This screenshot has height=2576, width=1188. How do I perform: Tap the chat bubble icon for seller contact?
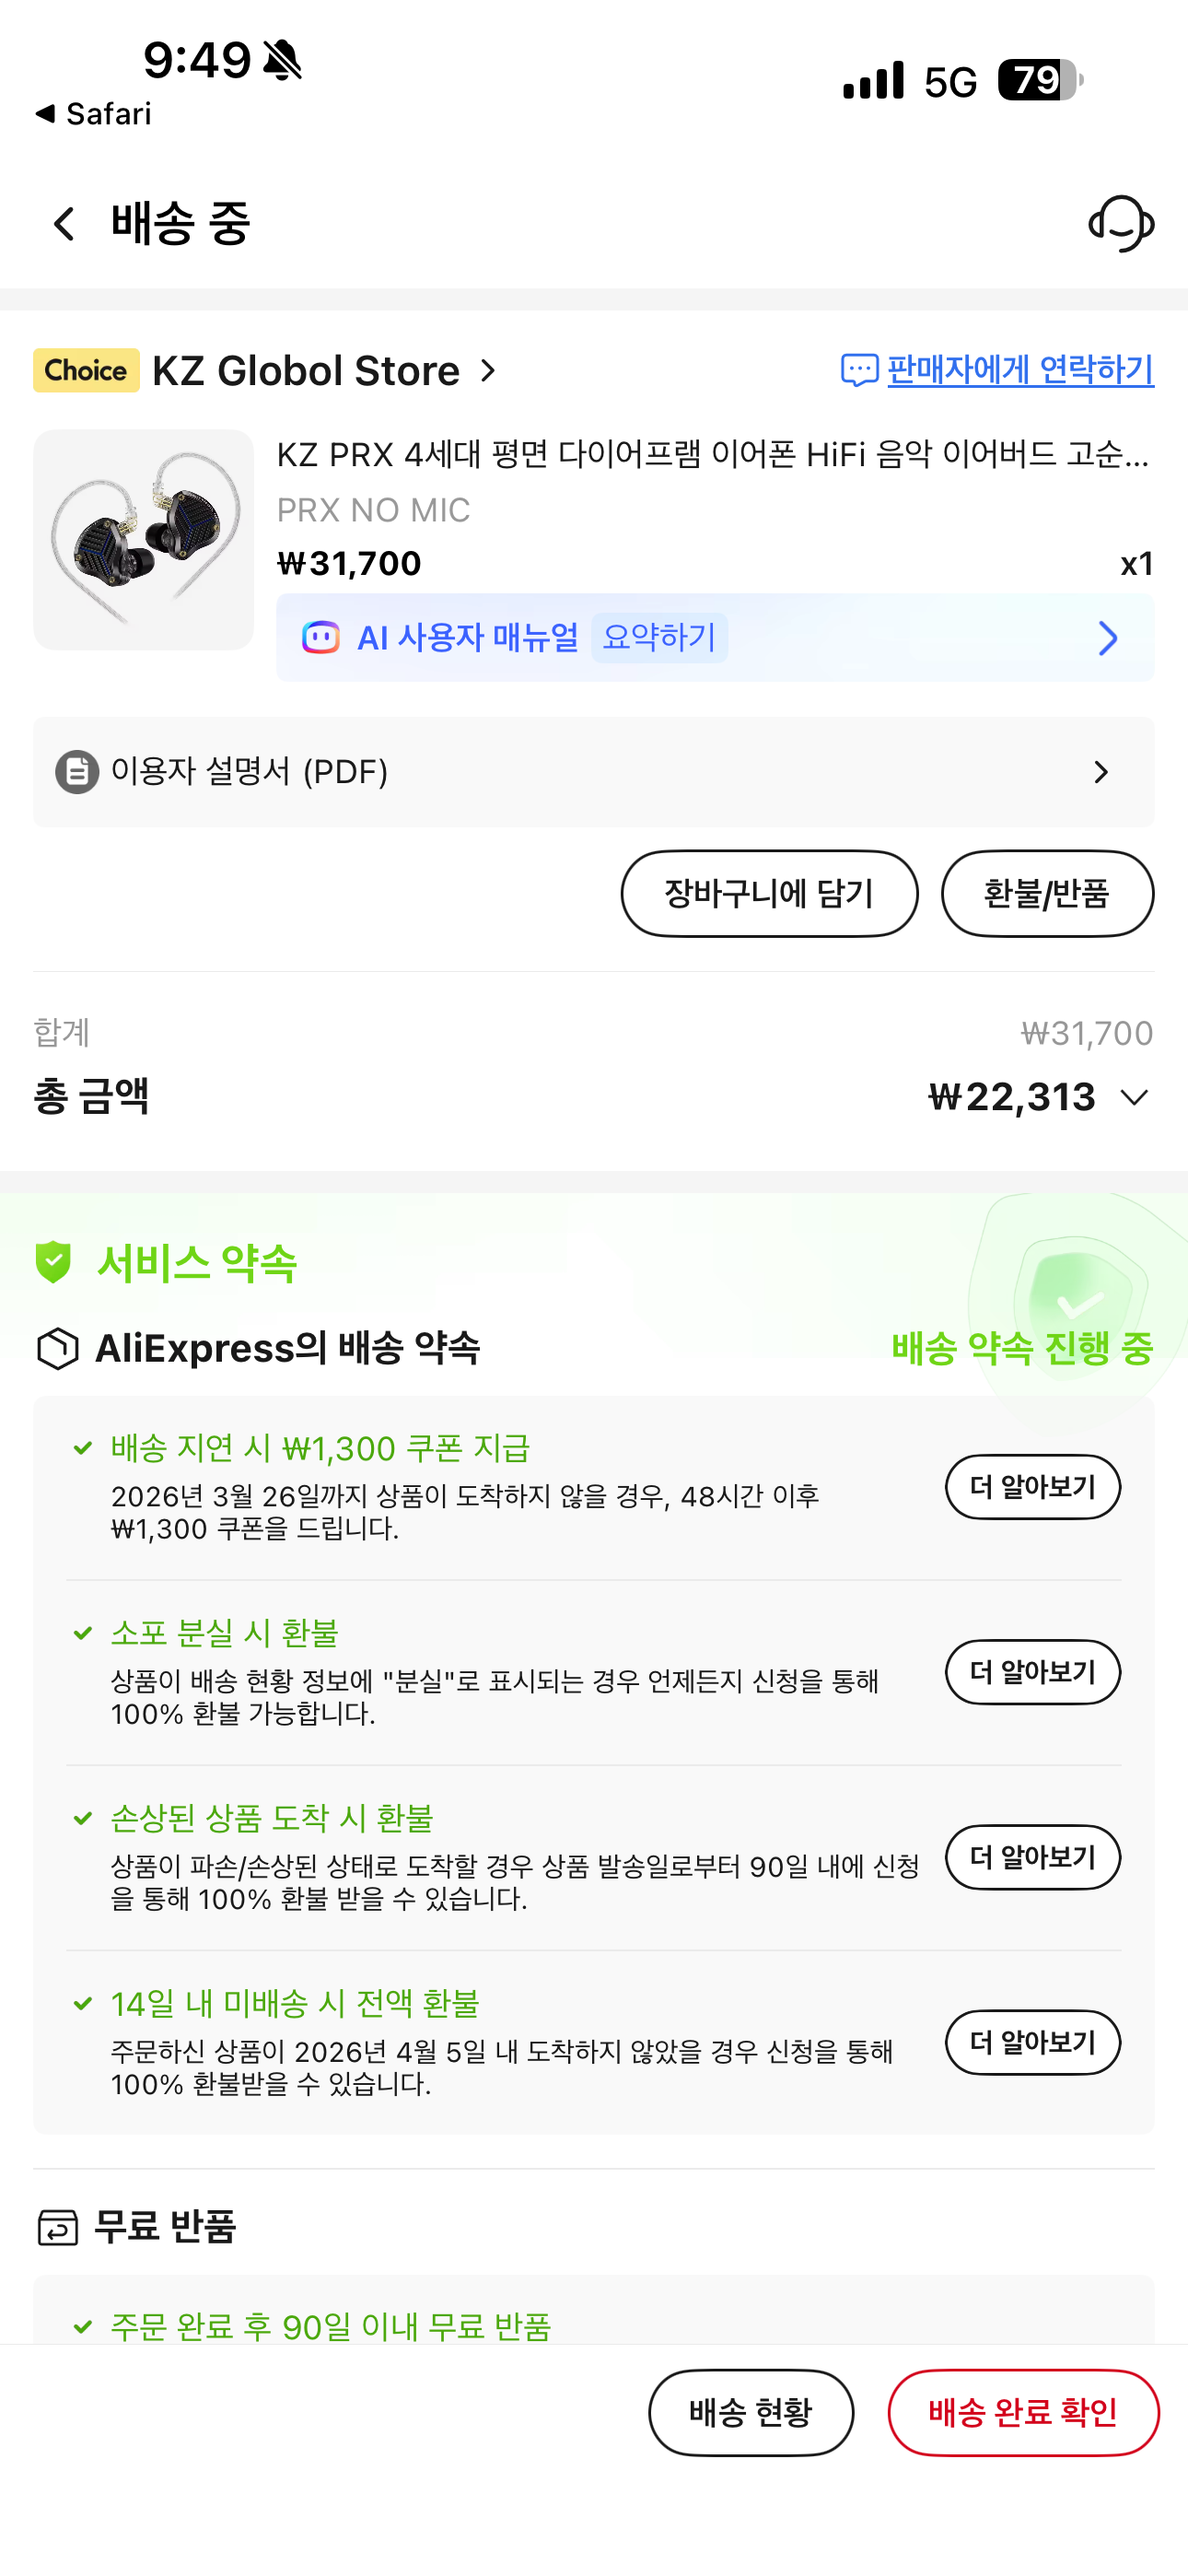(x=859, y=371)
